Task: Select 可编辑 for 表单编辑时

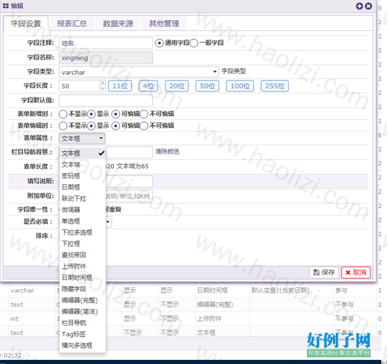Action: 115,126
